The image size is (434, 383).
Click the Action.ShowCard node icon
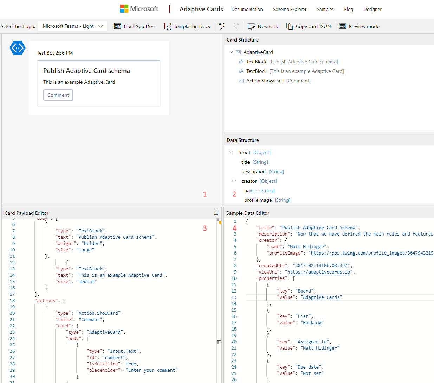click(241, 81)
